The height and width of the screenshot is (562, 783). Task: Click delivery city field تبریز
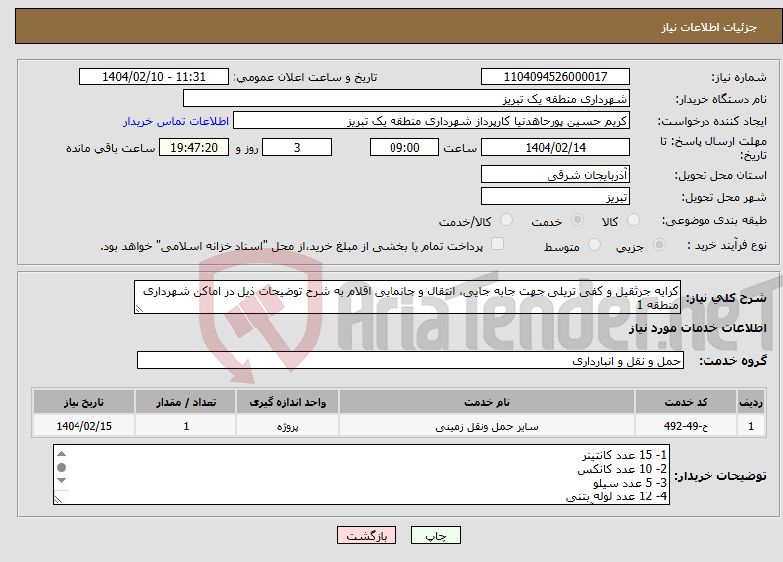coord(554,197)
